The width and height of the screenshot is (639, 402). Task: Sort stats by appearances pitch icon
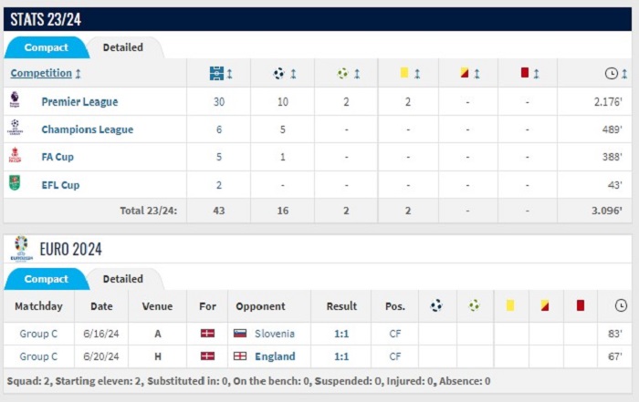click(x=216, y=73)
